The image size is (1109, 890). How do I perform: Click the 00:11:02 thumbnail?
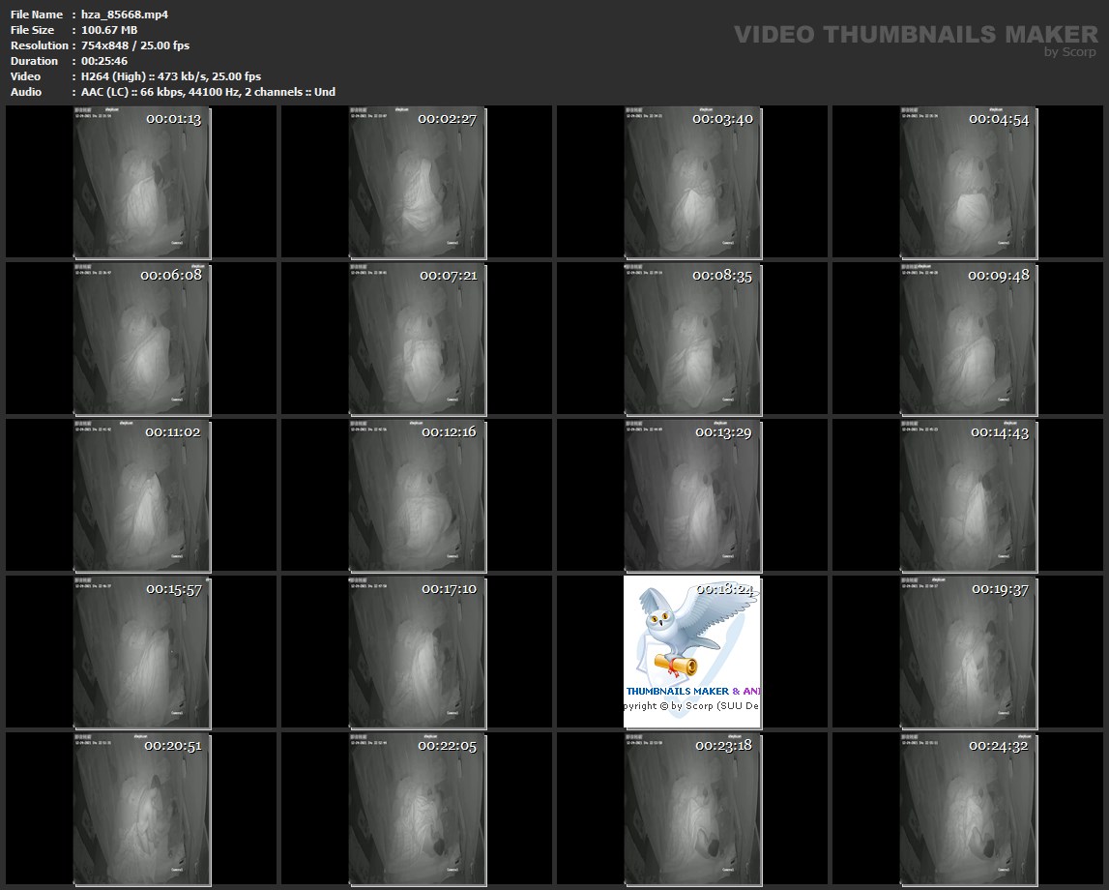click(141, 495)
